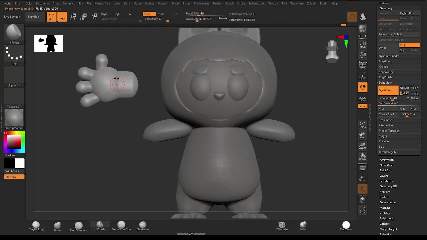
Task: Click the Divide button
Action: [x=388, y=48]
